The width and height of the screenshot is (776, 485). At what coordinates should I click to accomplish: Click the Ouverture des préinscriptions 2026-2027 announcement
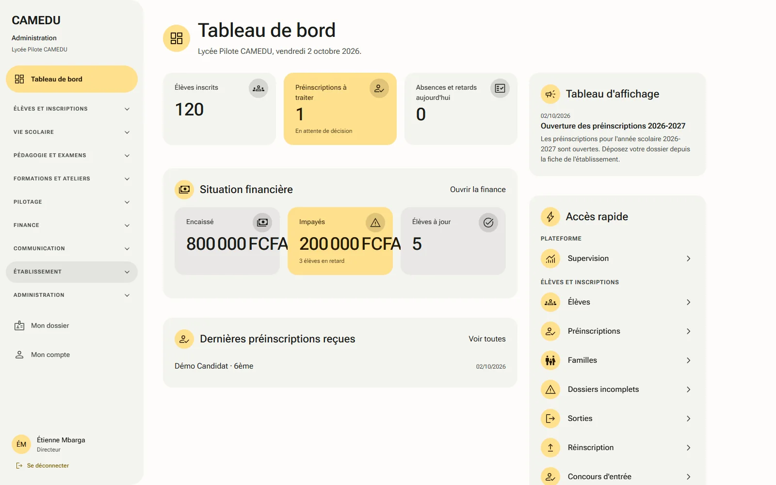click(613, 126)
